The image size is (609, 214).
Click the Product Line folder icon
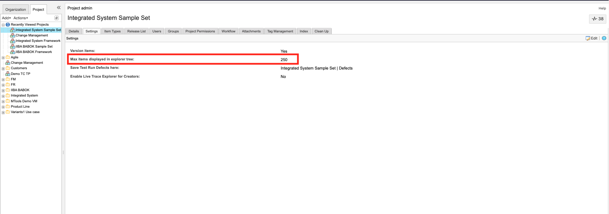tap(8, 106)
